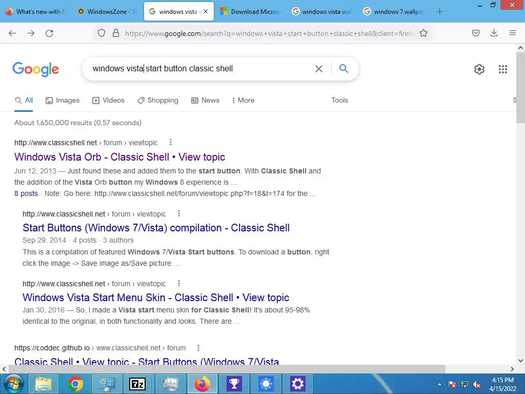Switch to the WindowsZone tab
Viewport: 525px width, 394px height.
pyautogui.click(x=107, y=12)
